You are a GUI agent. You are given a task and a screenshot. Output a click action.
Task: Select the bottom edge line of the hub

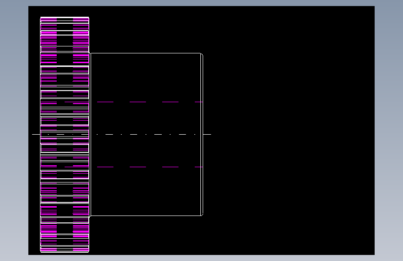tap(145, 215)
